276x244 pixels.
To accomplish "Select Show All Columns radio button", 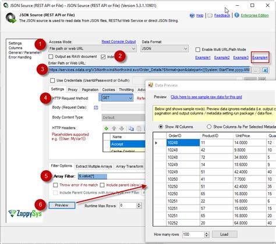I will (x=161, y=127).
